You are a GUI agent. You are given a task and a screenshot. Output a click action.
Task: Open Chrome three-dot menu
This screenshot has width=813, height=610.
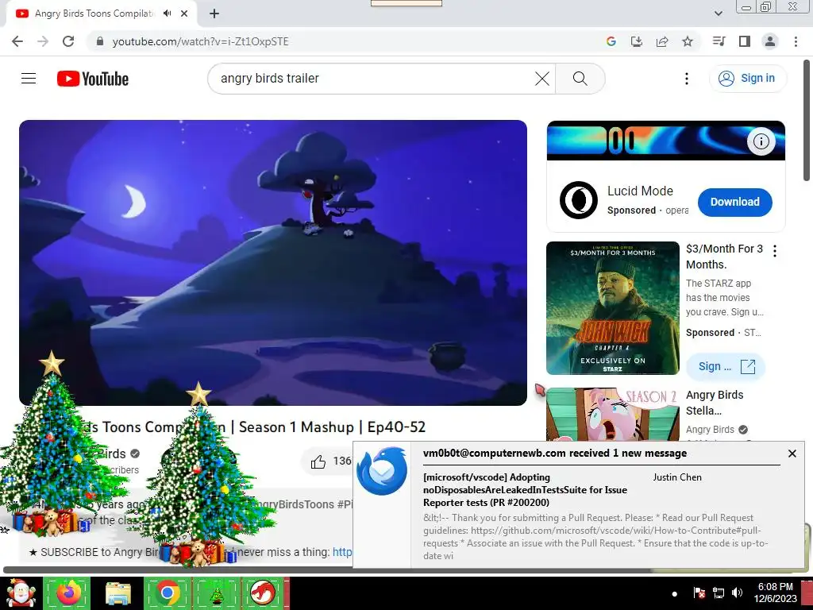click(796, 41)
